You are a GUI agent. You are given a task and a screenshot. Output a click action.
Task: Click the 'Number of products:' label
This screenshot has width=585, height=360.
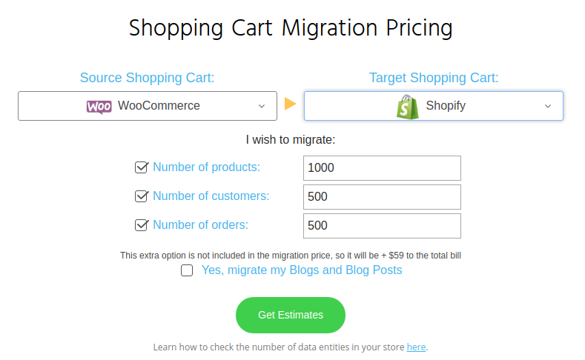tap(206, 167)
